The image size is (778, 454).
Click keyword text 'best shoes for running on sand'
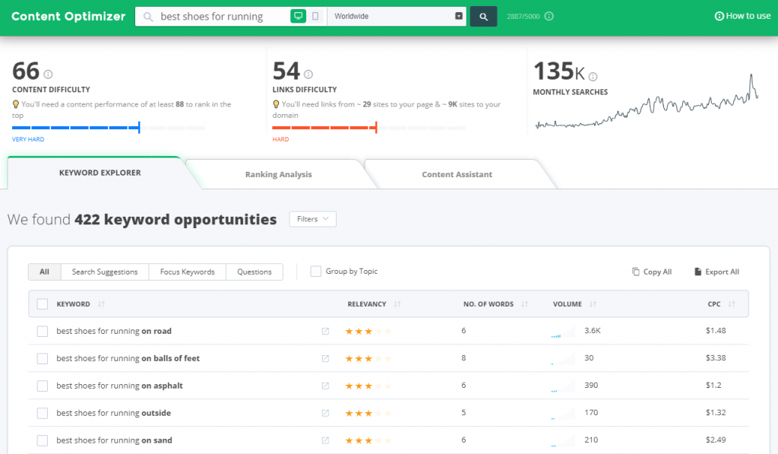point(114,440)
